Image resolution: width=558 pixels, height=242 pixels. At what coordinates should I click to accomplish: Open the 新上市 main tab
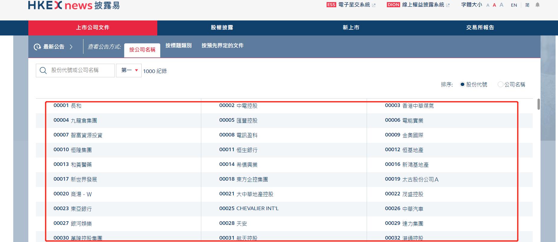tap(351, 28)
